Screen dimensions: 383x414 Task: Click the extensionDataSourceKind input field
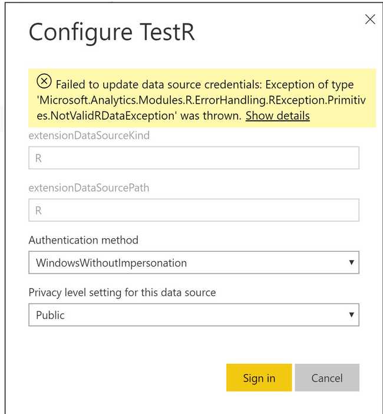[194, 158]
